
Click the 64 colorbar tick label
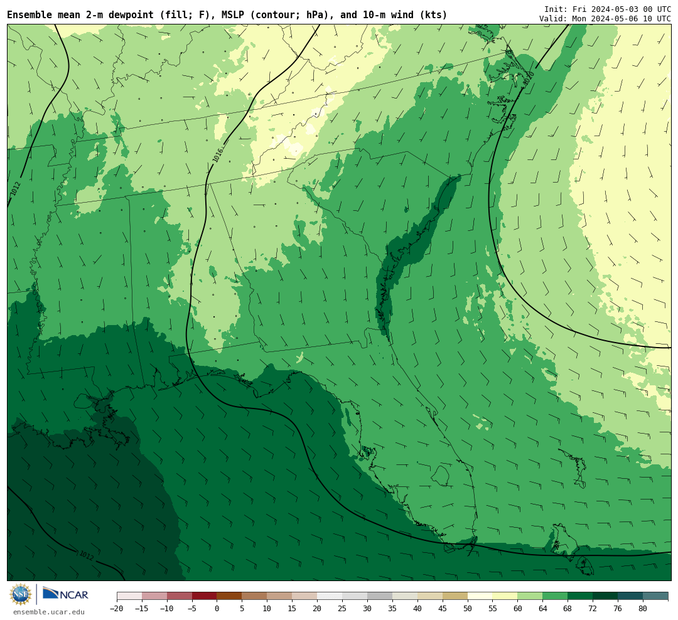[x=542, y=608]
